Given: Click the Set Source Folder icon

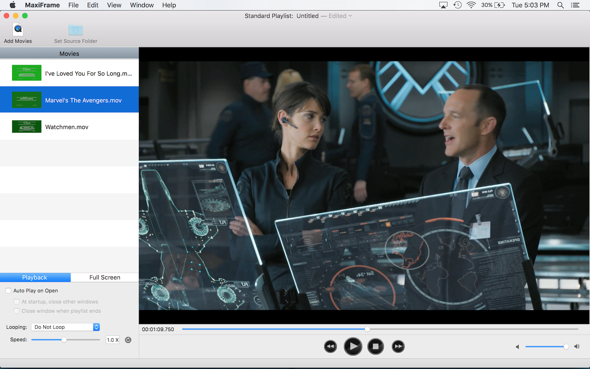Looking at the screenshot, I should click(x=76, y=30).
